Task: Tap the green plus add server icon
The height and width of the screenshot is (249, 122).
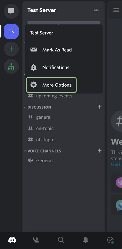Action: point(11,49)
